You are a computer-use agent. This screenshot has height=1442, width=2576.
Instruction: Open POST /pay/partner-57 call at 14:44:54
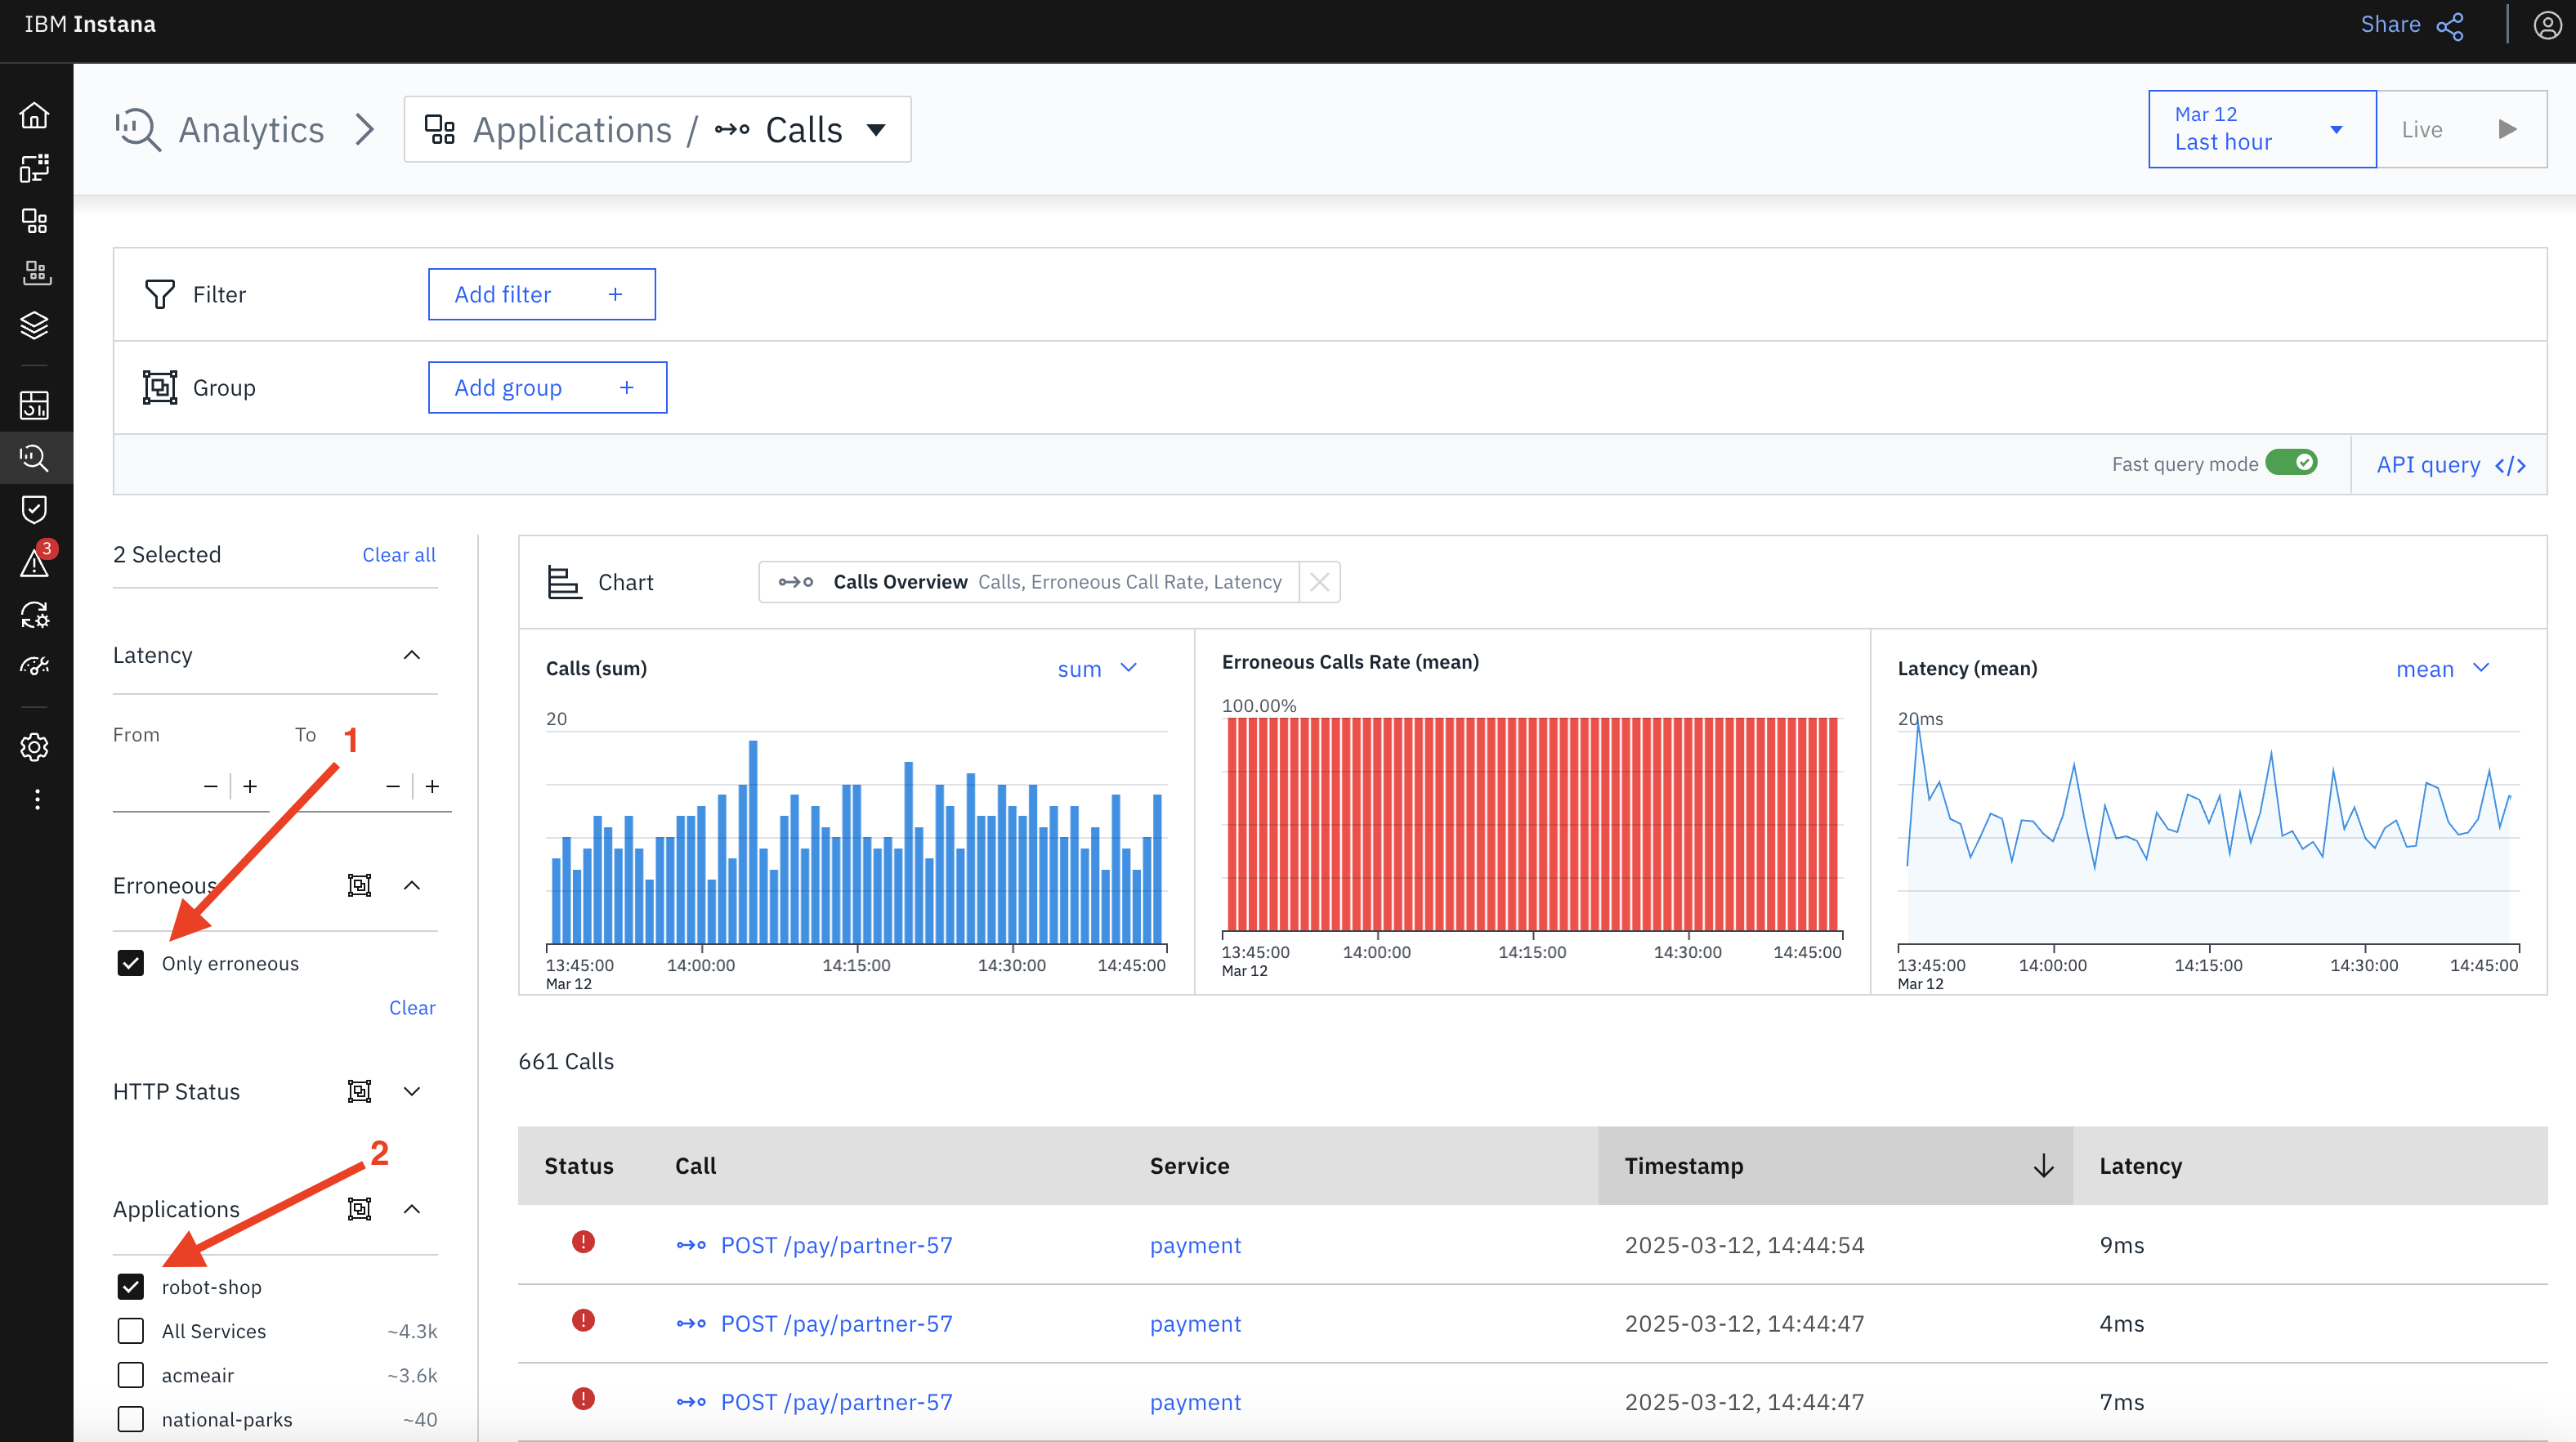click(836, 1245)
